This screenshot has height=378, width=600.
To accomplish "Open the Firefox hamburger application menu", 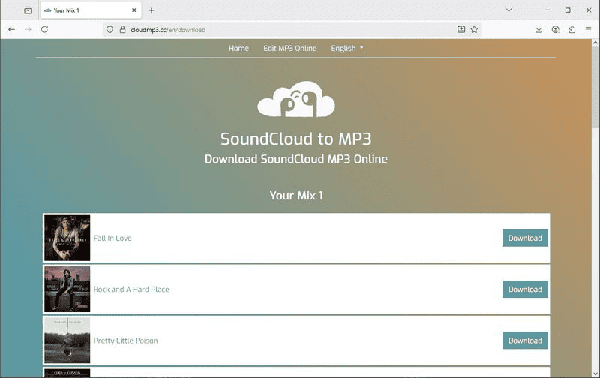I will tap(589, 29).
